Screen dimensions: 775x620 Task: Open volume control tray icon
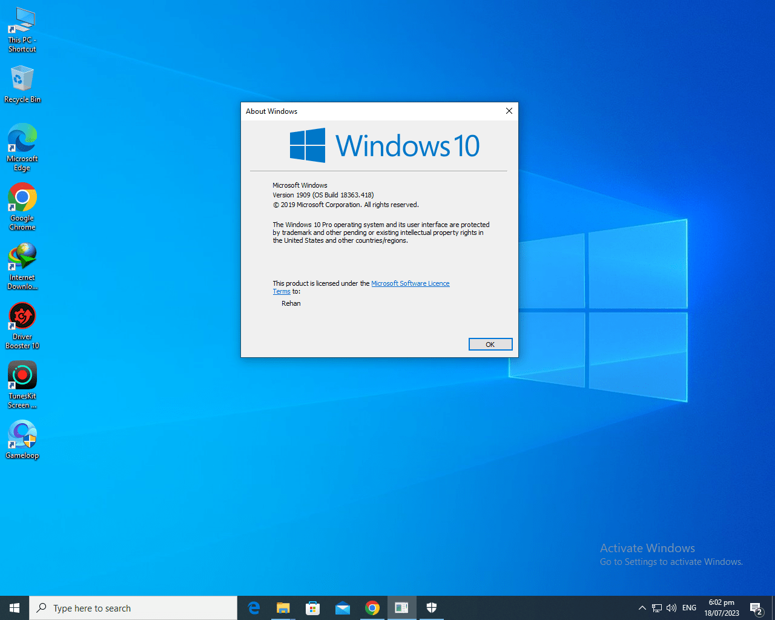(x=671, y=608)
